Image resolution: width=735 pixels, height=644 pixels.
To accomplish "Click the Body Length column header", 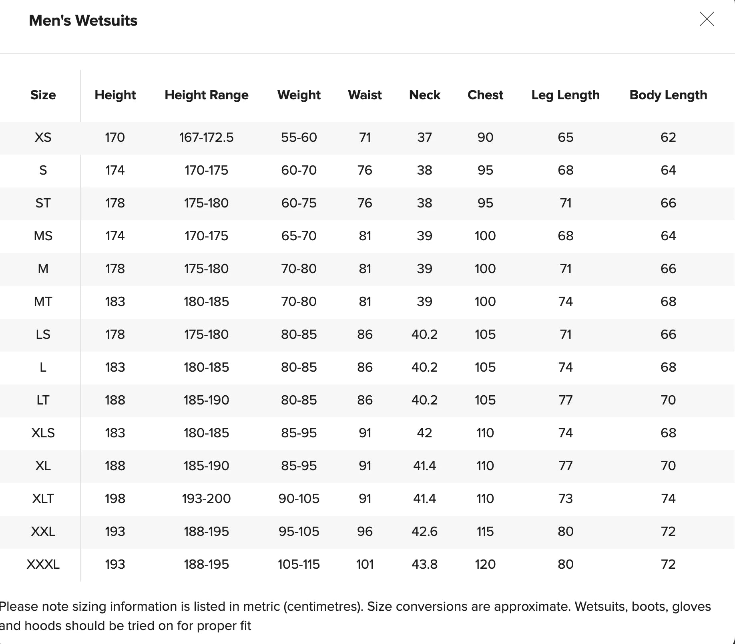I will [668, 95].
